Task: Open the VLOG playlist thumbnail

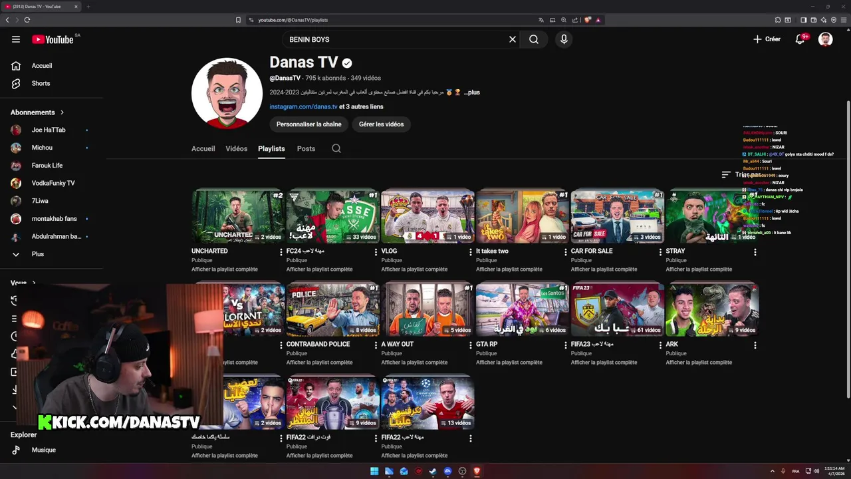Action: [x=427, y=216]
